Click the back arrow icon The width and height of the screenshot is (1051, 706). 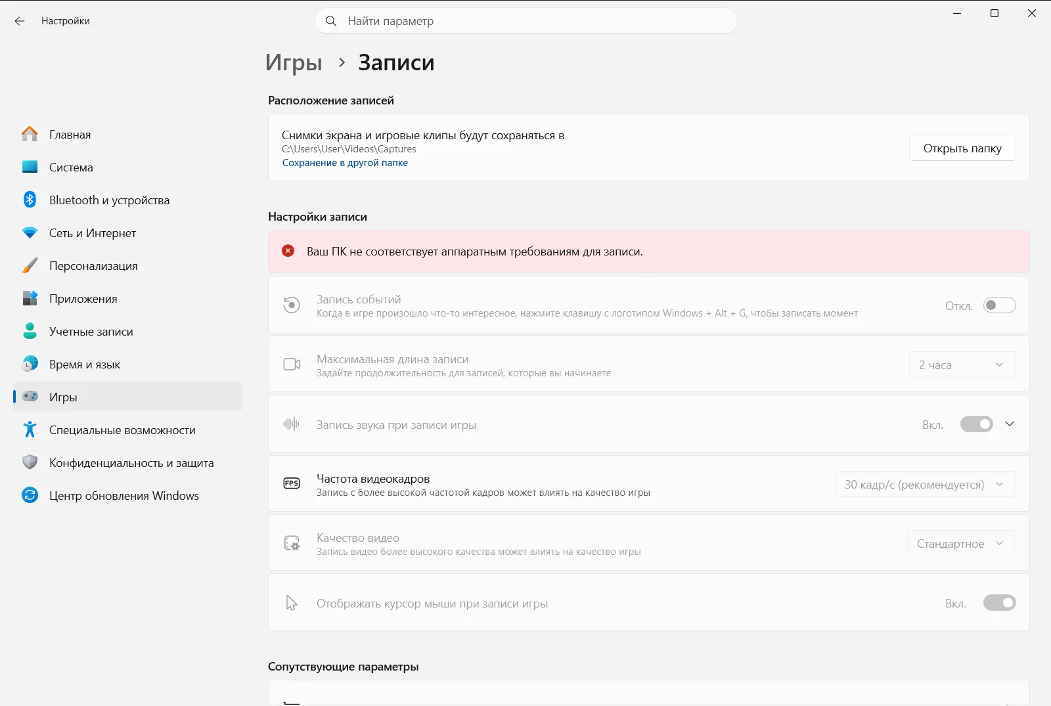tap(20, 21)
